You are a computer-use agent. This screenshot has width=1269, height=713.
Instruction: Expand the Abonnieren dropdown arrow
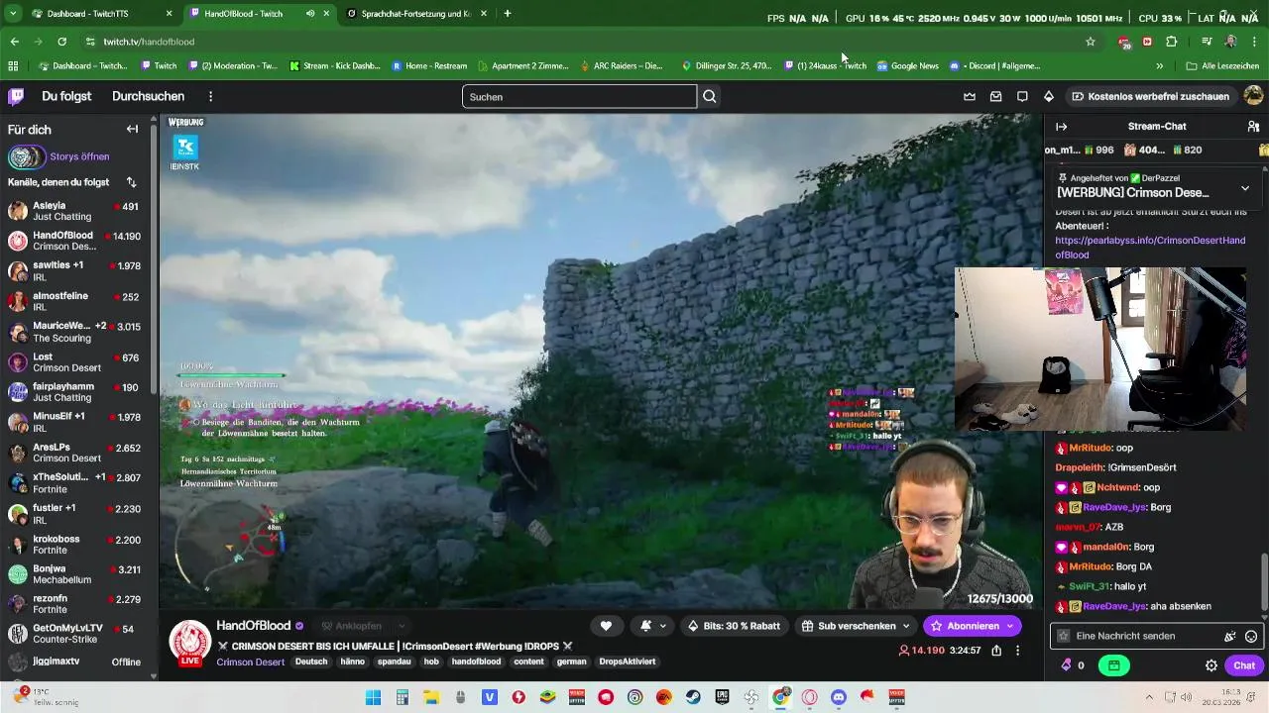[1010, 626]
